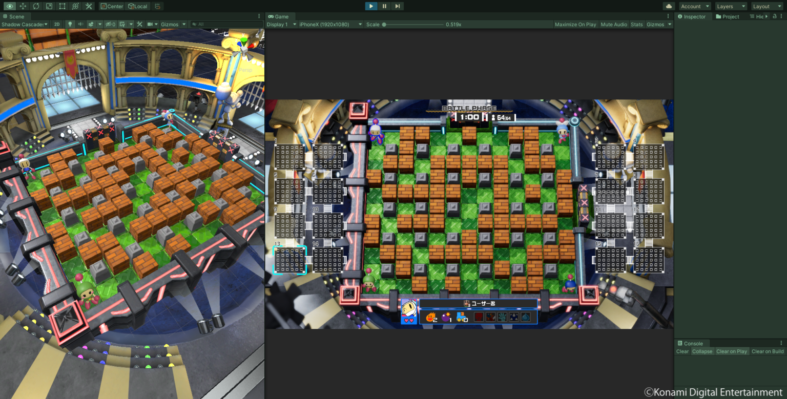Open cloud services icon
The width and height of the screenshot is (787, 399).
(668, 6)
